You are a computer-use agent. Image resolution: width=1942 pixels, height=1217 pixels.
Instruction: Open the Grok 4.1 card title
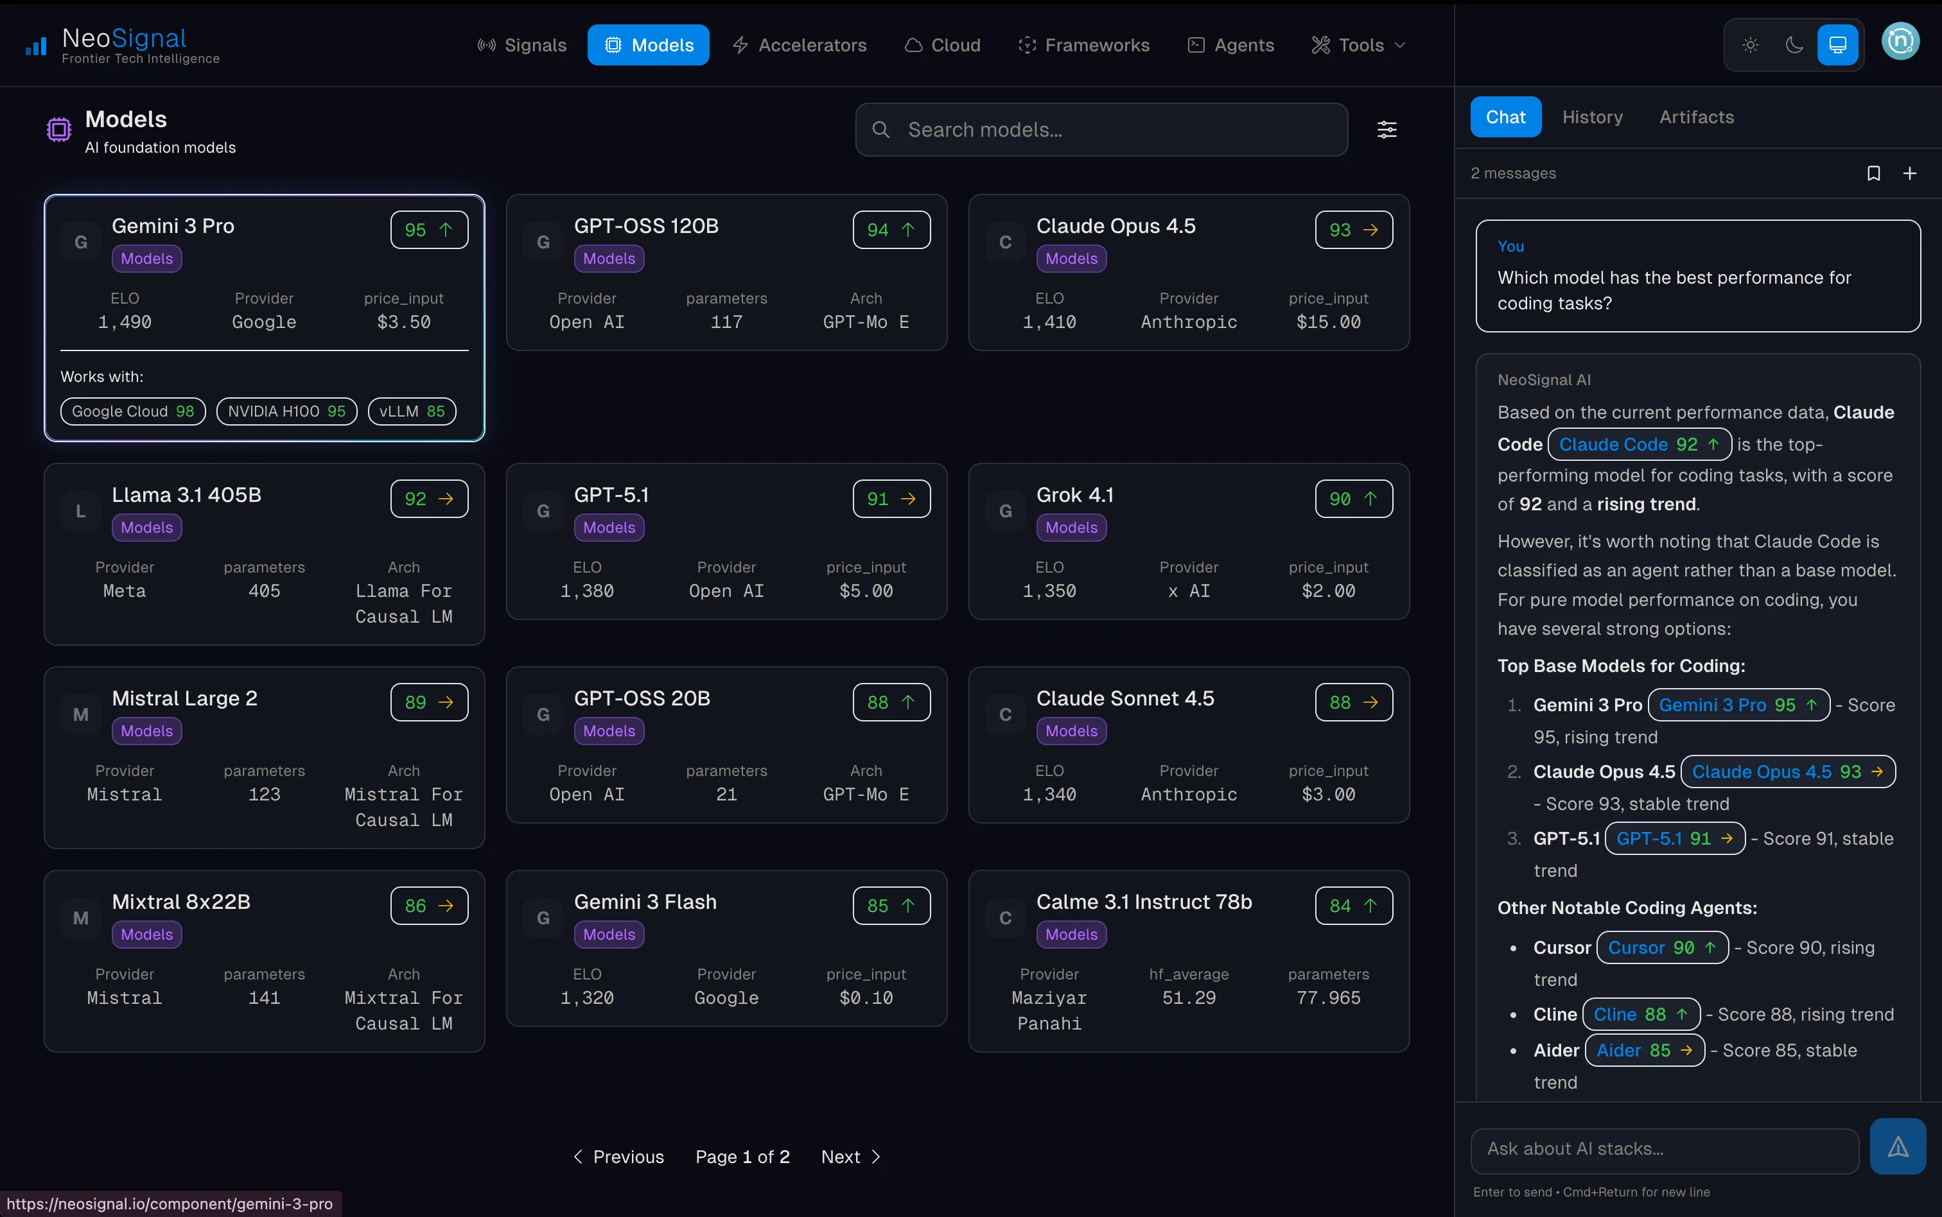click(1075, 495)
